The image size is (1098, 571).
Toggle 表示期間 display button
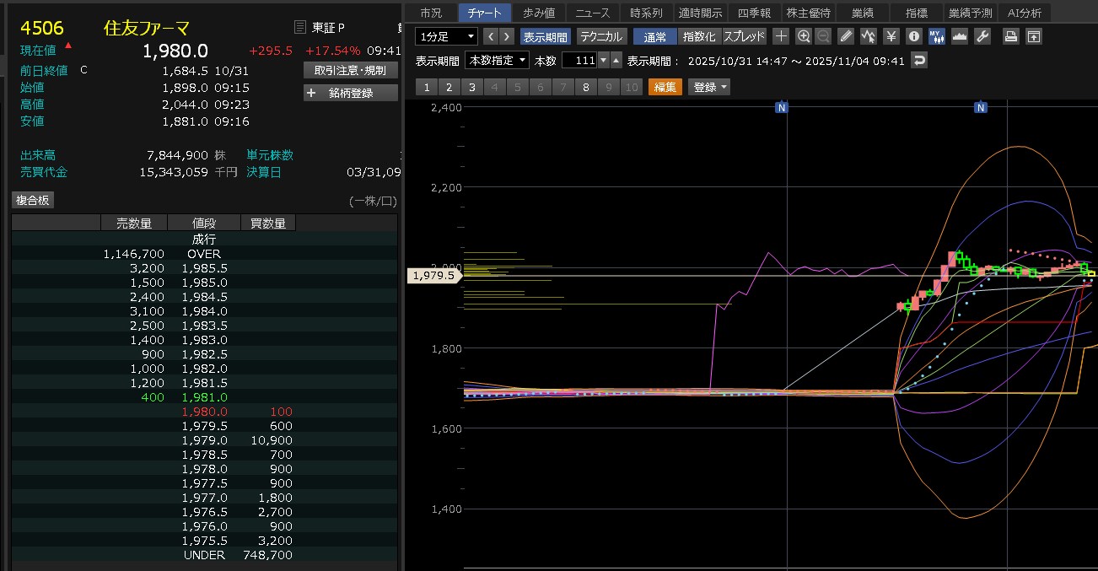545,36
